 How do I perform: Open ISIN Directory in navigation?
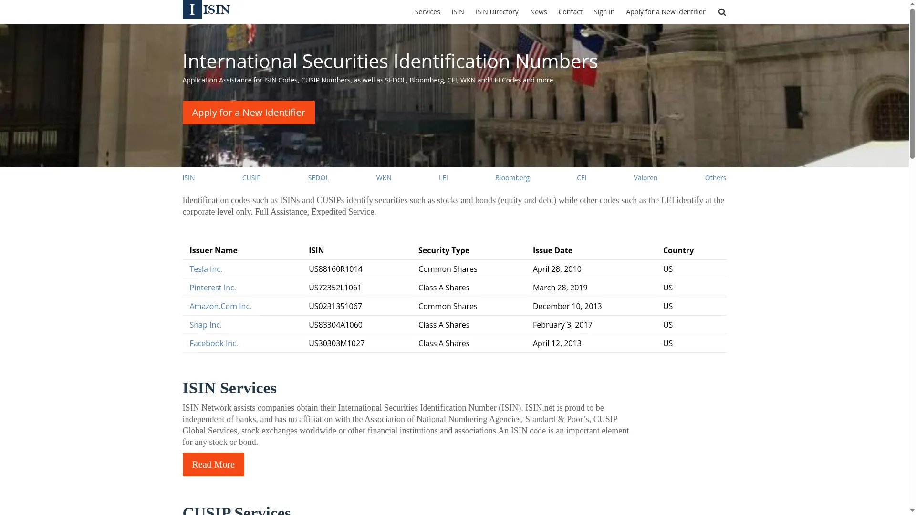(497, 12)
